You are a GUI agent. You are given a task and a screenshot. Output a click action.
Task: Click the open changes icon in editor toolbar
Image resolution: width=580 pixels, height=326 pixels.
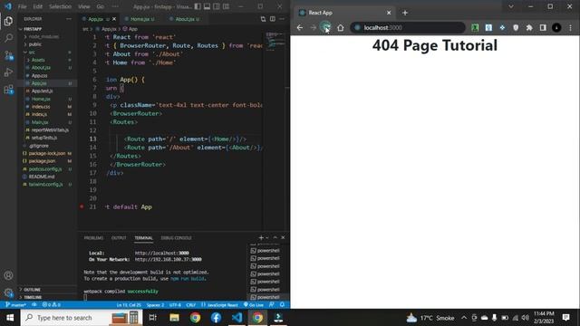263,19
